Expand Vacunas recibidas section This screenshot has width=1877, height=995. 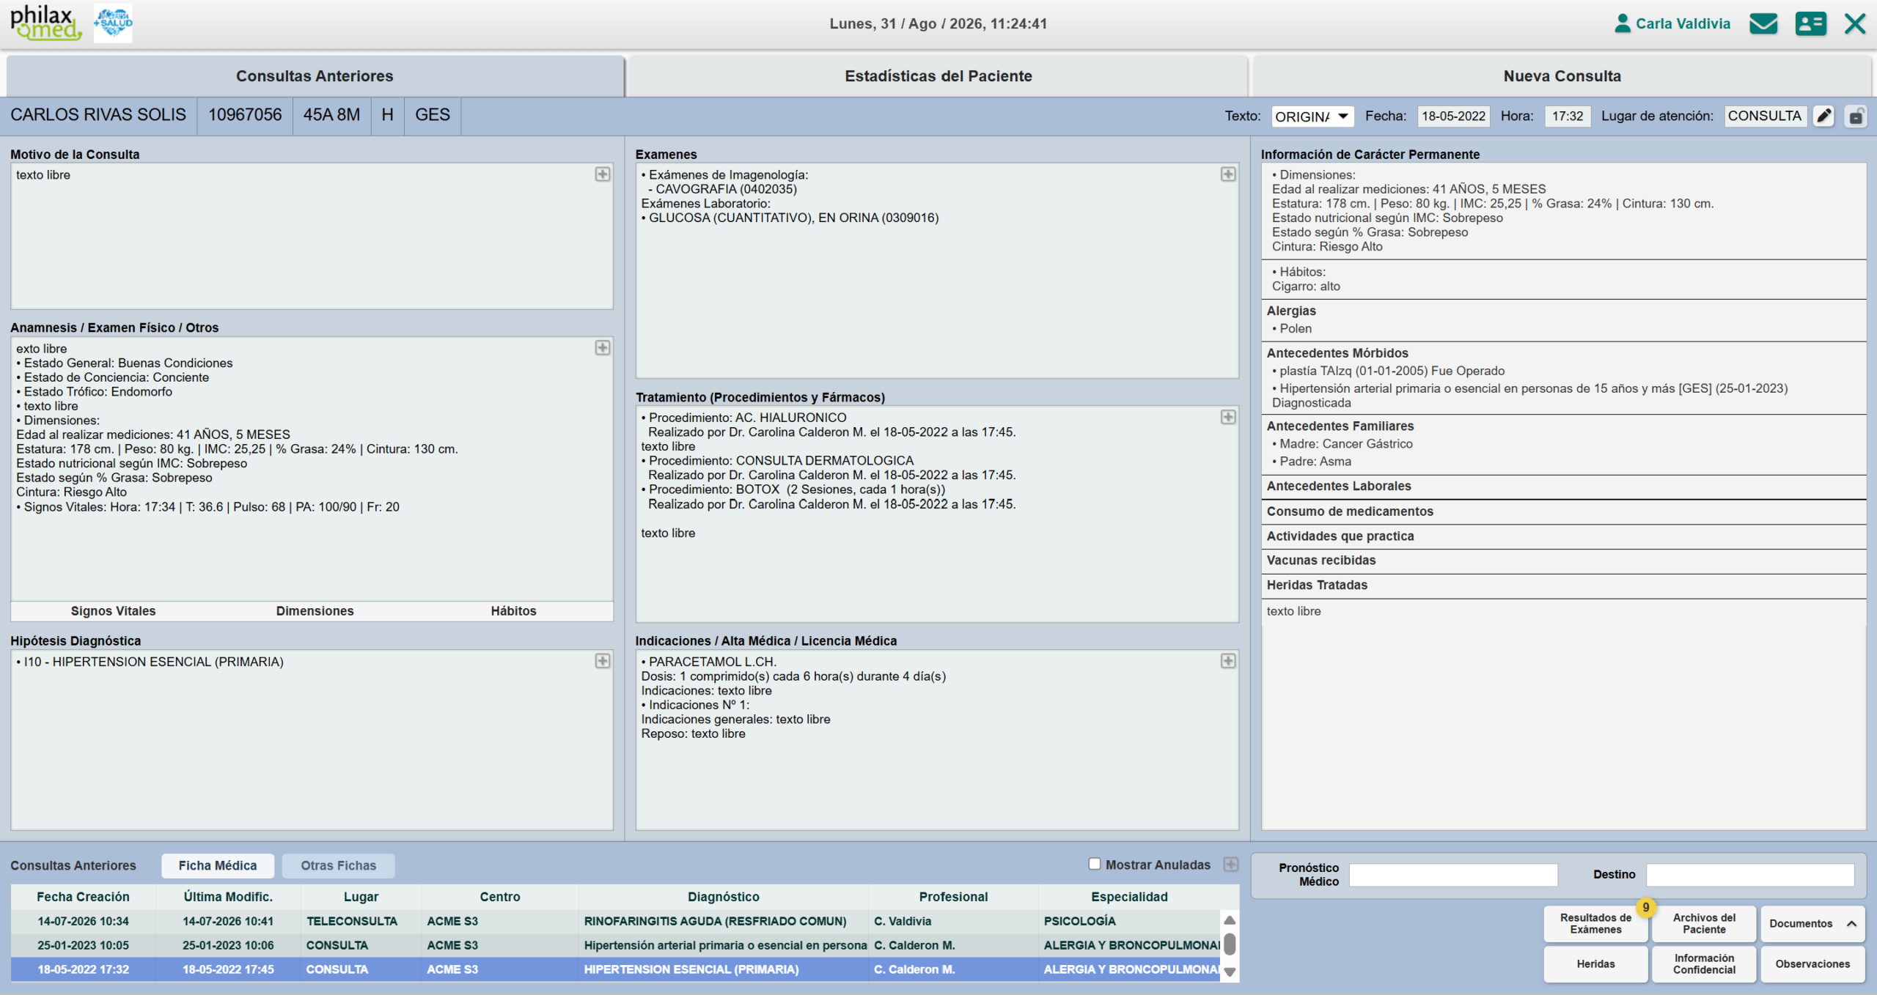pos(1562,561)
